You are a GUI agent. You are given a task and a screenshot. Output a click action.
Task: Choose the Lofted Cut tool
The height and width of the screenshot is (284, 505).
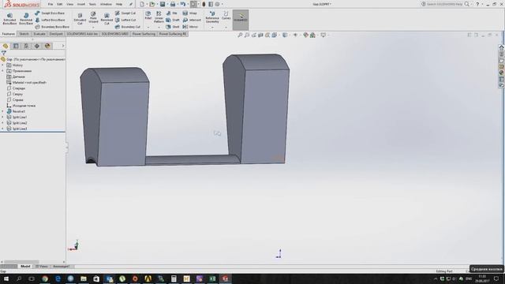click(125, 20)
